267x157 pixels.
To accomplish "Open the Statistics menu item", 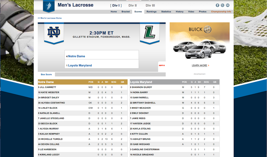I will [x=166, y=12].
